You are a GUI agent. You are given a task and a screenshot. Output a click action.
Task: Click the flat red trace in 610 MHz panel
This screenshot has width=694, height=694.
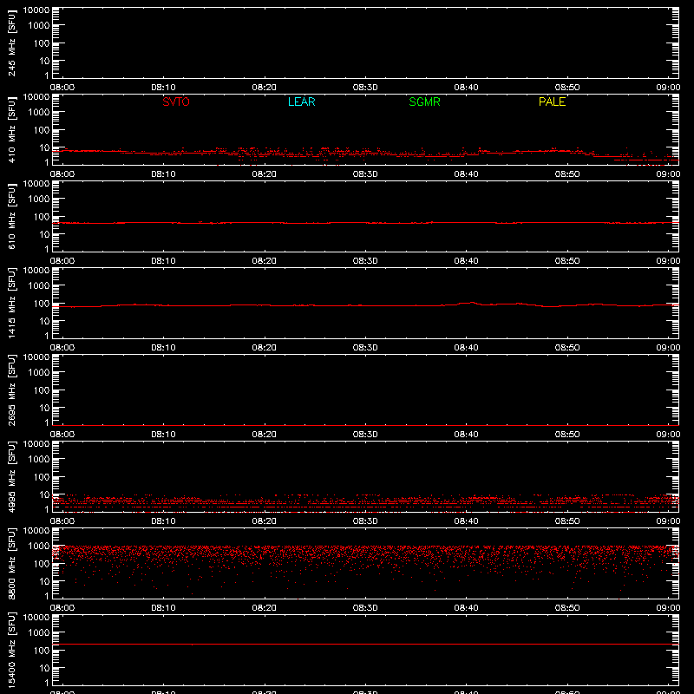pyautogui.click(x=365, y=223)
